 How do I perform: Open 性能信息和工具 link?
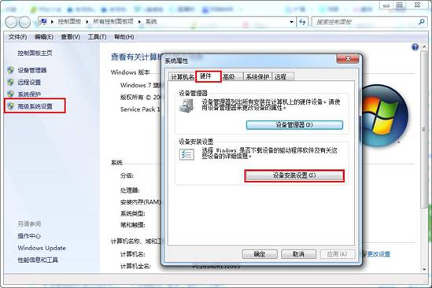pyautogui.click(x=38, y=260)
